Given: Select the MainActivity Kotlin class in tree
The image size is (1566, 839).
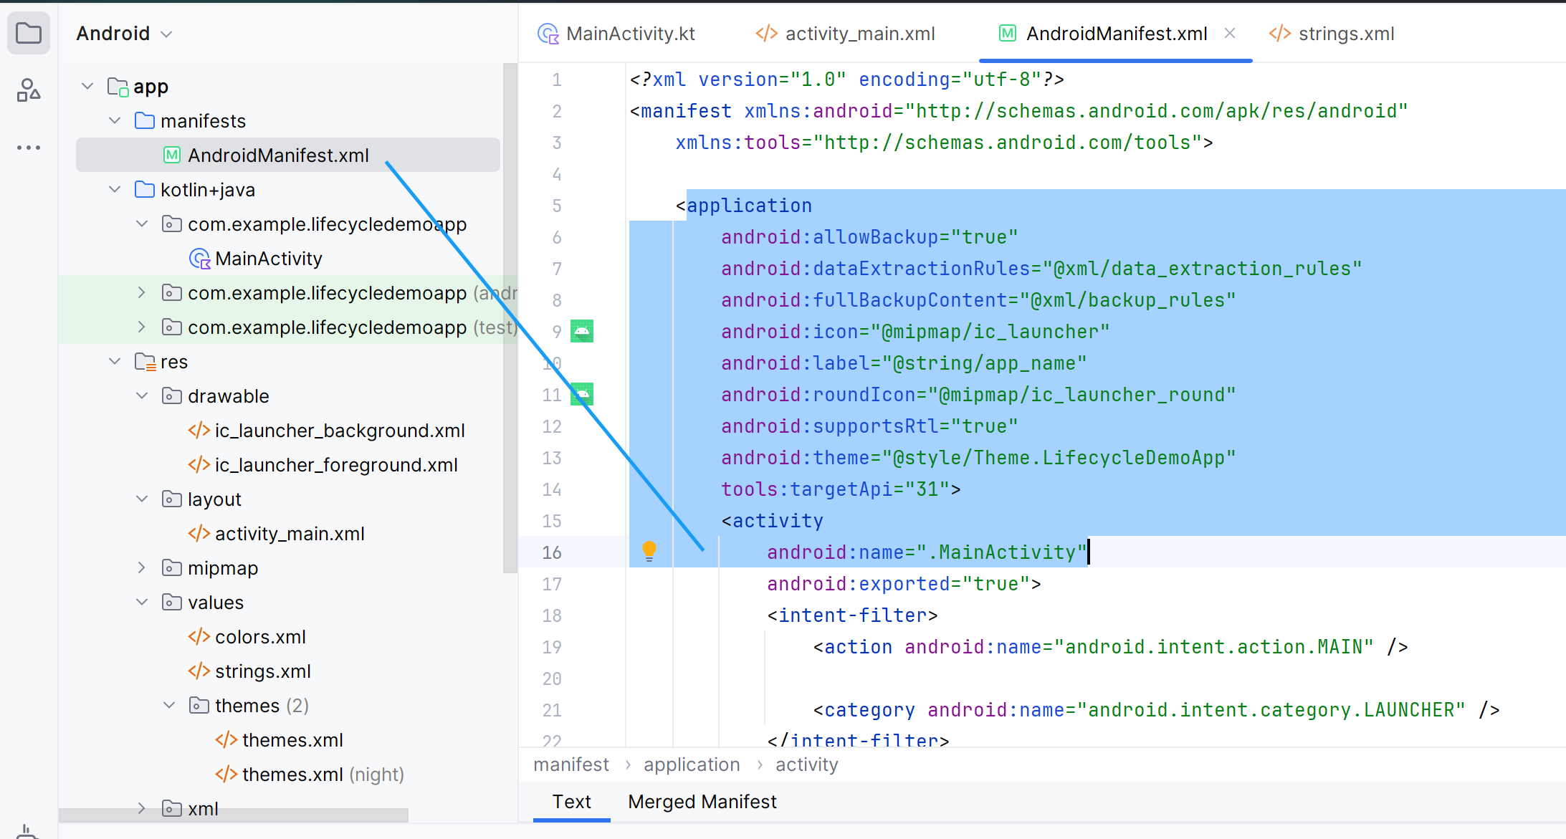Looking at the screenshot, I should coord(269,259).
